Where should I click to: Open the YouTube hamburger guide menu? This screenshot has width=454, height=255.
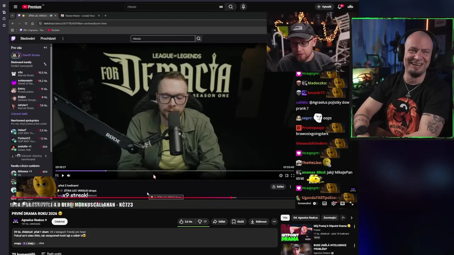[x=15, y=7]
